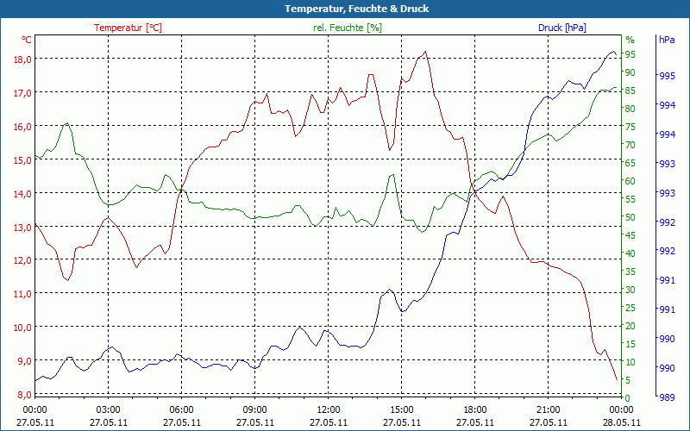This screenshot has width=690, height=431.
Task: Click the '17,0' temperature axis value
Action: click(x=22, y=93)
